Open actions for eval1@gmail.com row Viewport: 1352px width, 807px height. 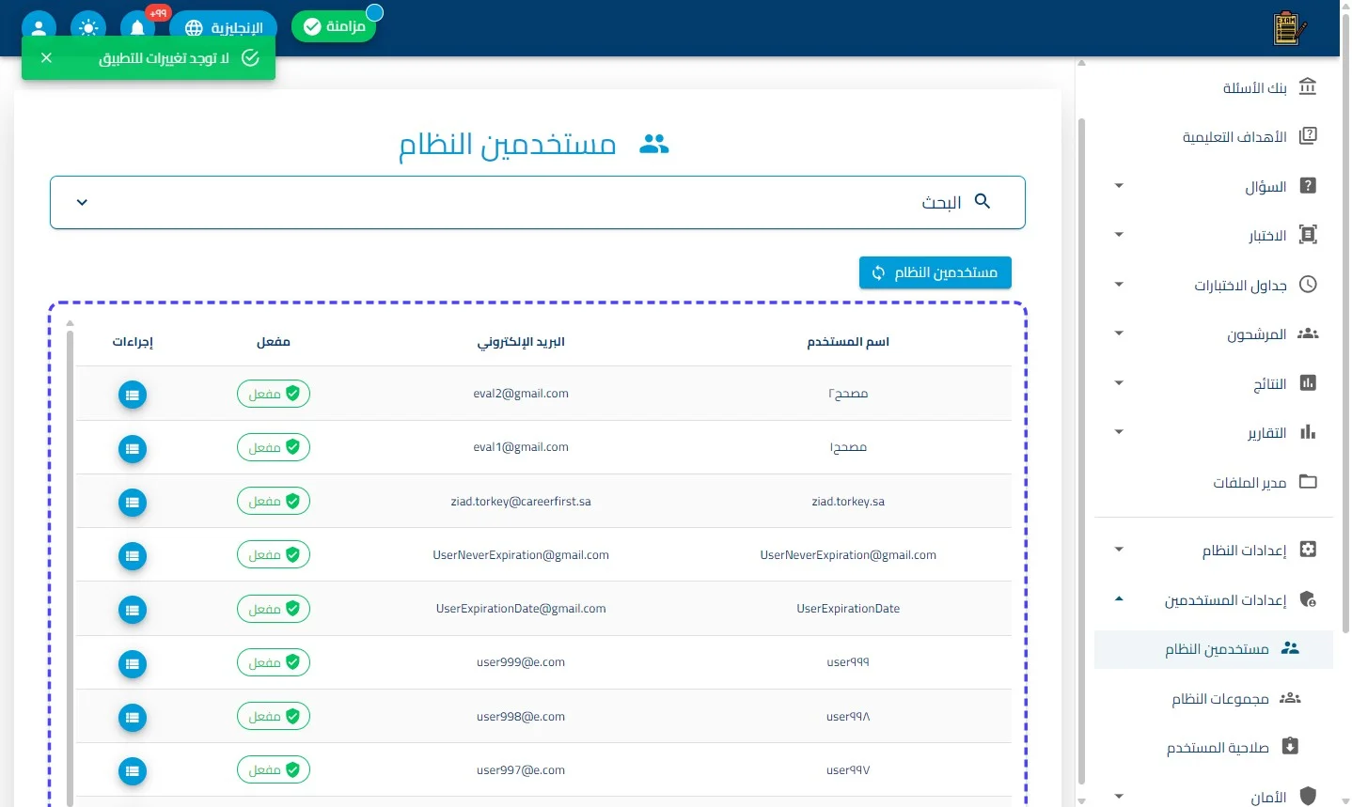tap(133, 449)
